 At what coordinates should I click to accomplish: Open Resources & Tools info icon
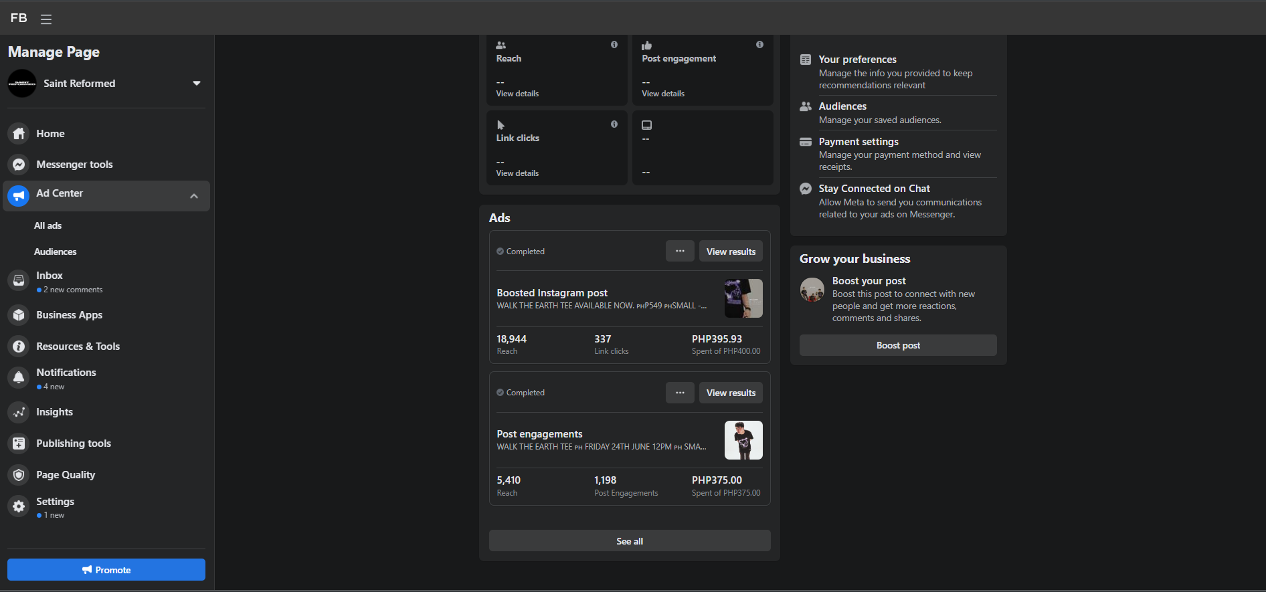(x=19, y=347)
